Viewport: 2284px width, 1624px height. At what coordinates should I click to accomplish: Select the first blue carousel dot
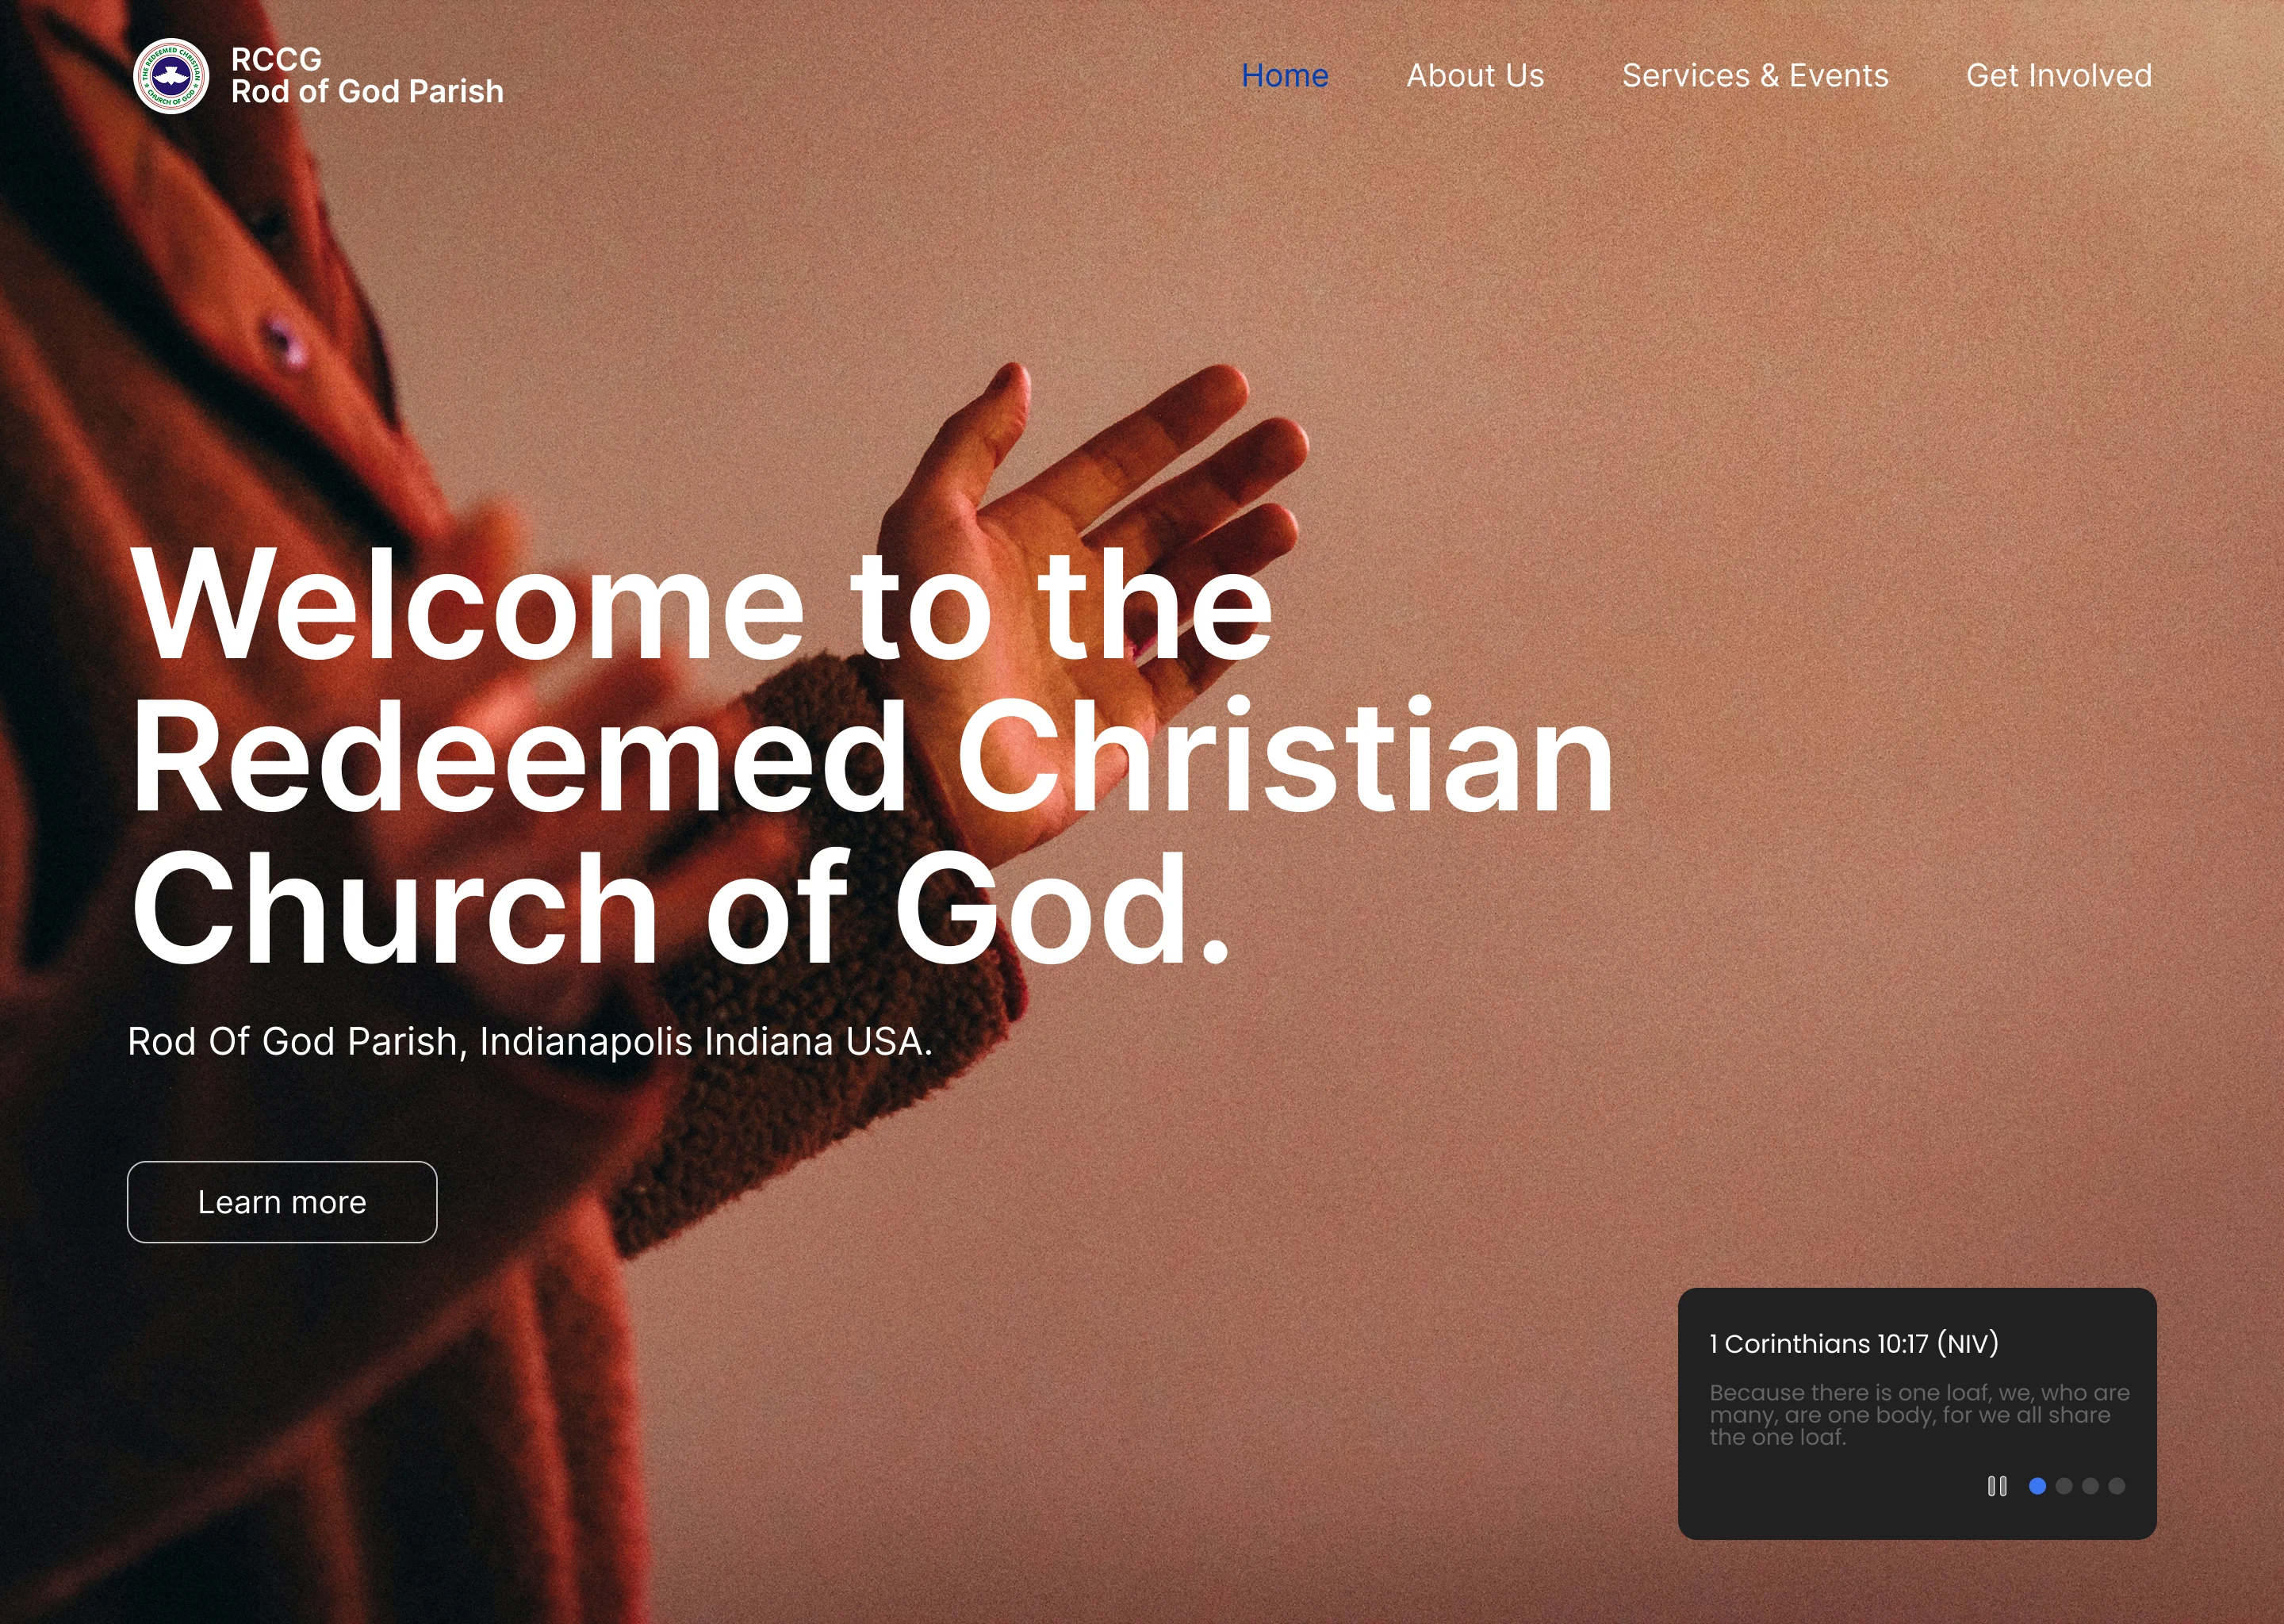point(2036,1486)
